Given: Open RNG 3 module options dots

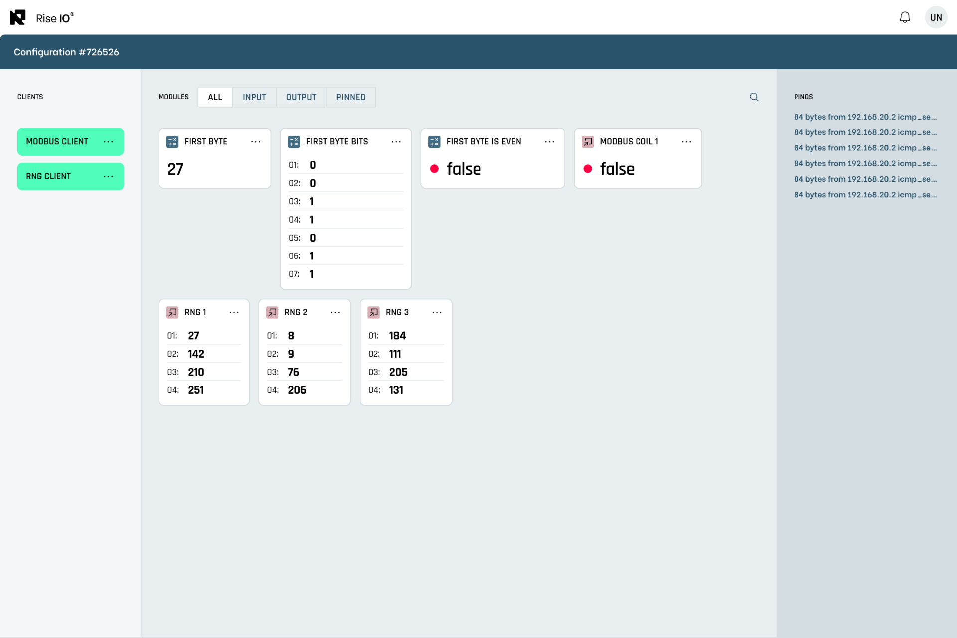Looking at the screenshot, I should click(x=437, y=312).
